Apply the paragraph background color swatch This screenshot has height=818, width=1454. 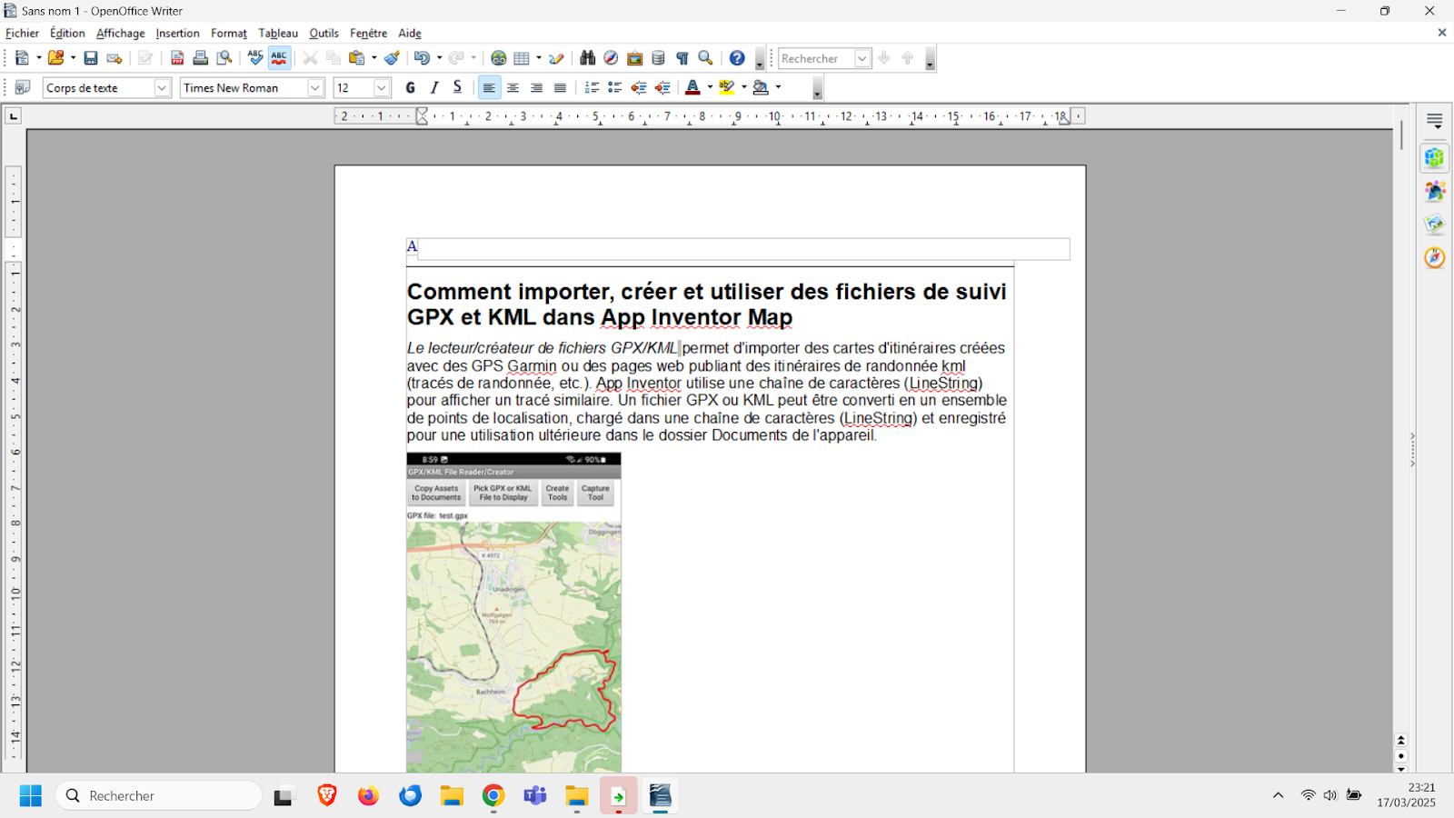click(x=761, y=87)
